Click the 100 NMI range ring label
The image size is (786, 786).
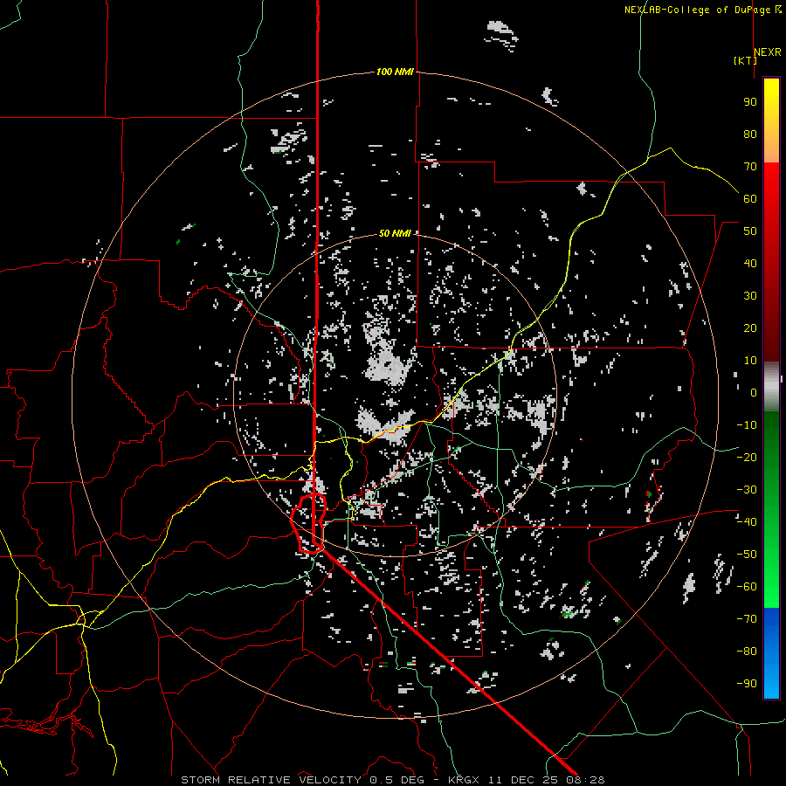pyautogui.click(x=395, y=72)
